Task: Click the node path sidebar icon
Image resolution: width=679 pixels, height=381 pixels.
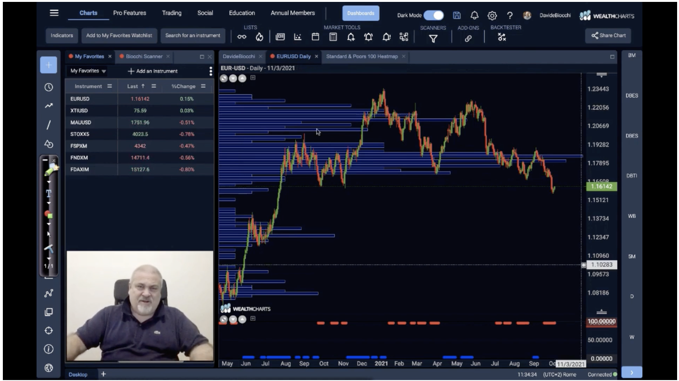Action: [48, 293]
